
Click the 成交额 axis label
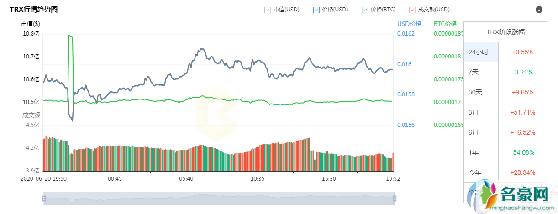tap(31, 115)
